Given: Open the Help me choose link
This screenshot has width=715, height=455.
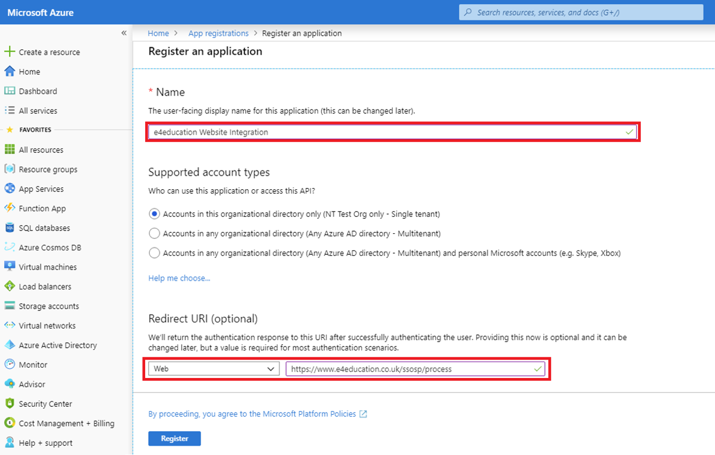Looking at the screenshot, I should pyautogui.click(x=179, y=278).
